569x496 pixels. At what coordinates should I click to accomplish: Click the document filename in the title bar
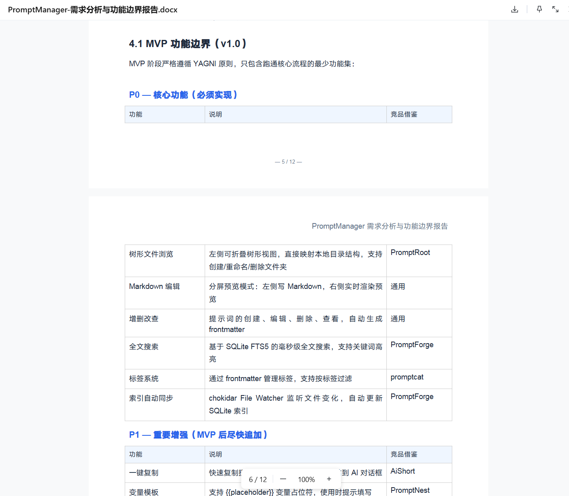click(x=93, y=10)
